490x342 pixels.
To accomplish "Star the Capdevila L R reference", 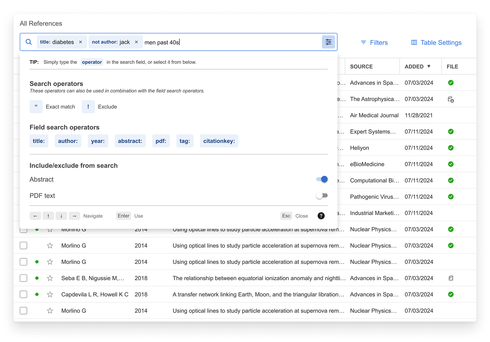I will pos(50,294).
